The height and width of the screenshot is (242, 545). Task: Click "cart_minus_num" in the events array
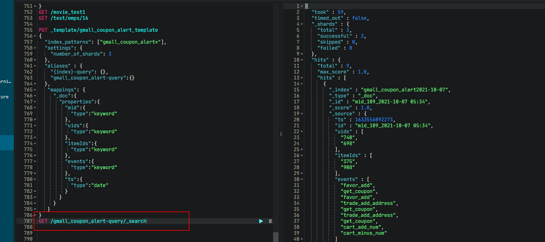click(x=364, y=233)
